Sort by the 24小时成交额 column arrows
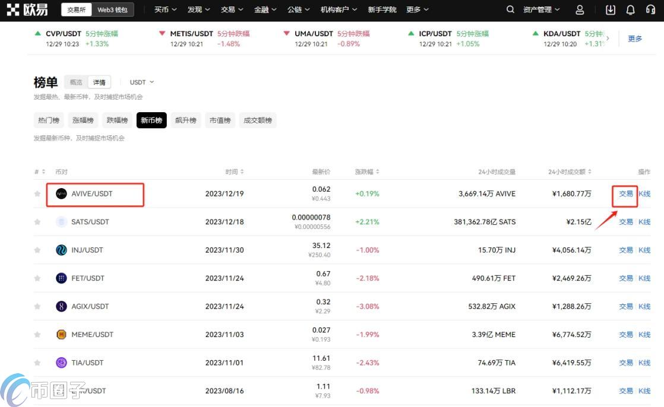Image resolution: width=664 pixels, height=407 pixels. [590, 172]
